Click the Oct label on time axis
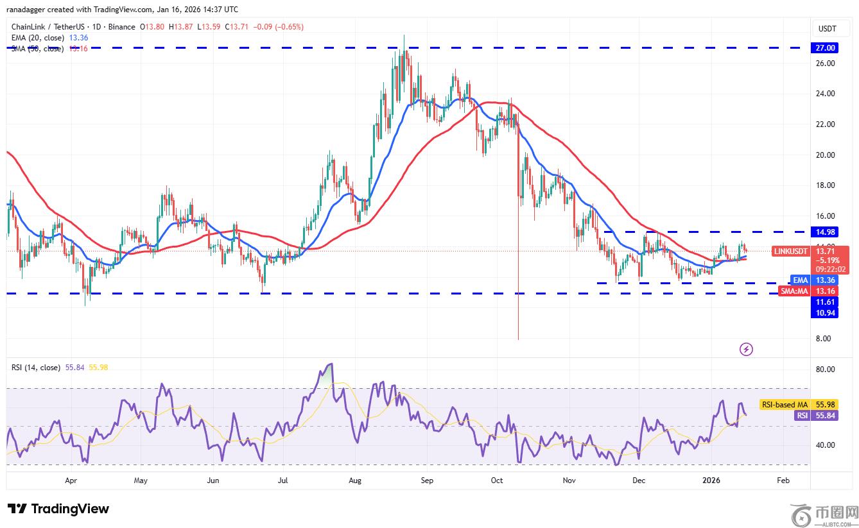This screenshot has height=528, width=859. click(x=496, y=480)
